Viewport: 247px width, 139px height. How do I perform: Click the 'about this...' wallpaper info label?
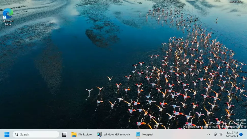pyautogui.click(x=236, y=2)
